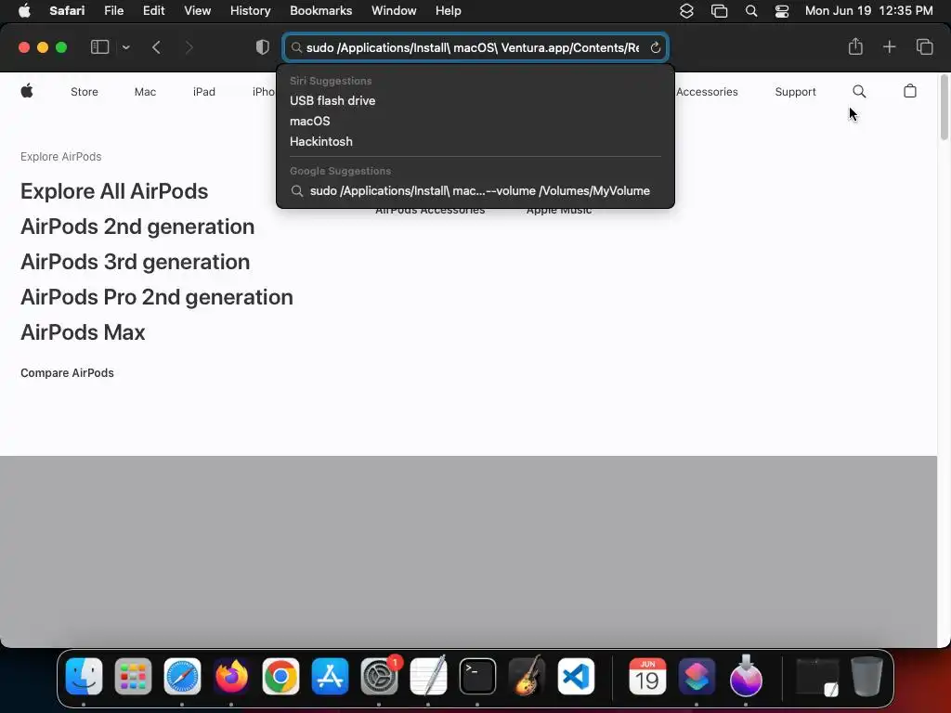
Task: Open Explore All AirPods link
Action: coord(114,191)
